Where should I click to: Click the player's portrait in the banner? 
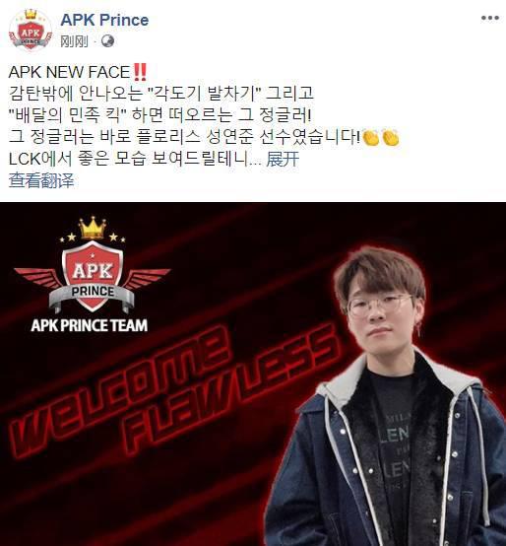coord(386,395)
